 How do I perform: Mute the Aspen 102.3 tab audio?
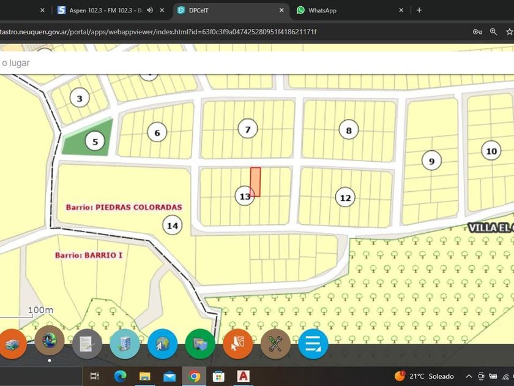click(150, 10)
